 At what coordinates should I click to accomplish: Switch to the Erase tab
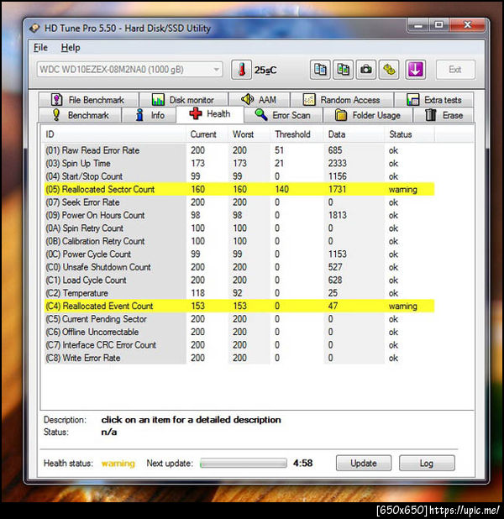pos(444,115)
